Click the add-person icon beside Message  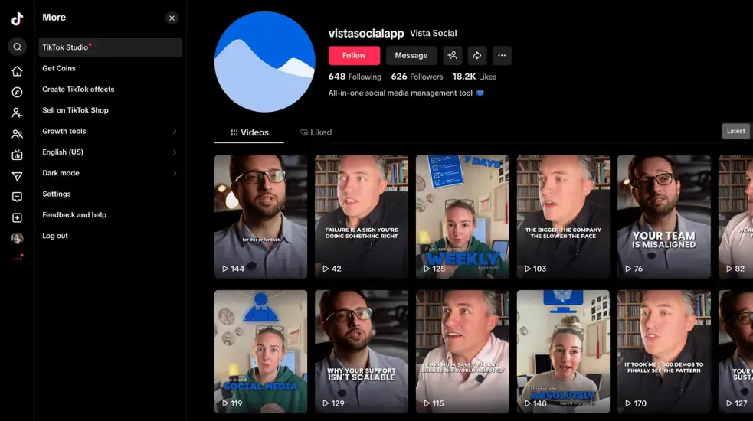[x=453, y=55]
